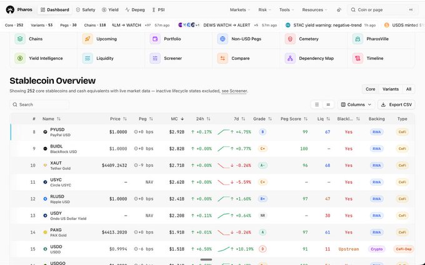Expand the Markets menu
This screenshot has height=265, width=425.
pos(240,10)
